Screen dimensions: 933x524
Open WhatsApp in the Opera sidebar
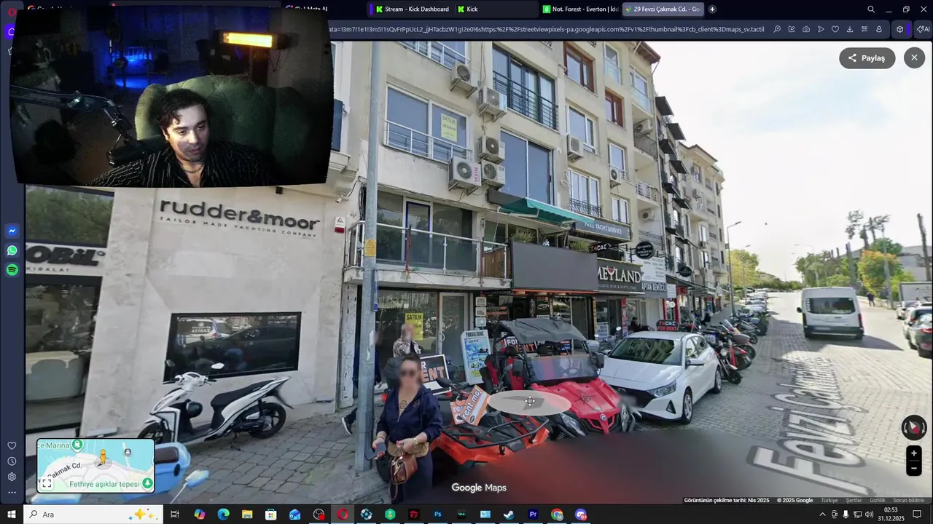(x=12, y=250)
